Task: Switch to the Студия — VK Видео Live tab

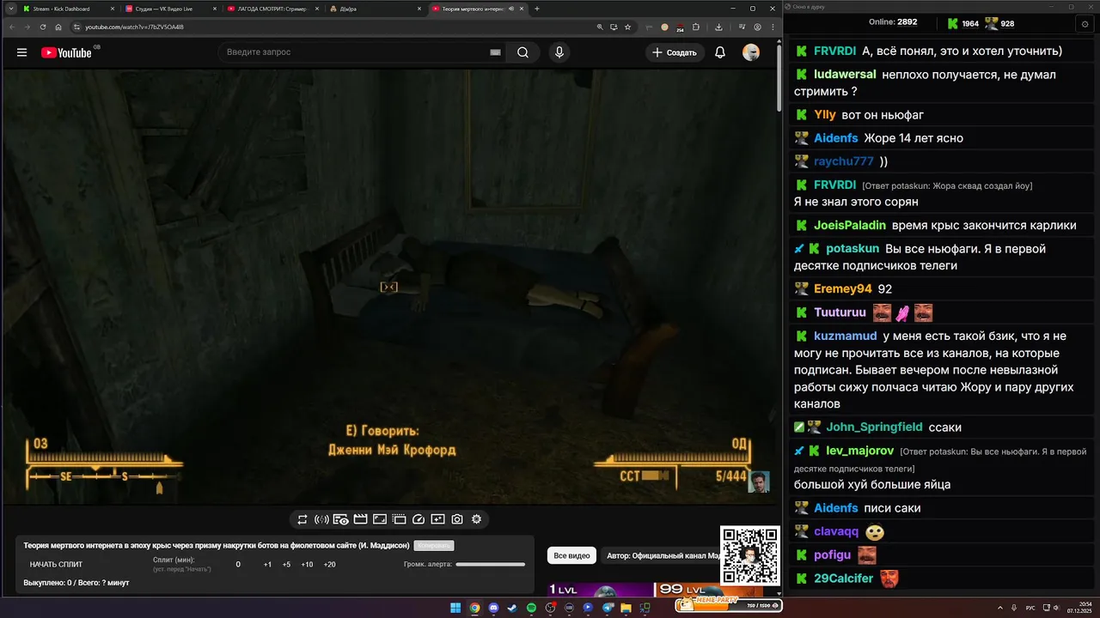Action: coord(170,9)
